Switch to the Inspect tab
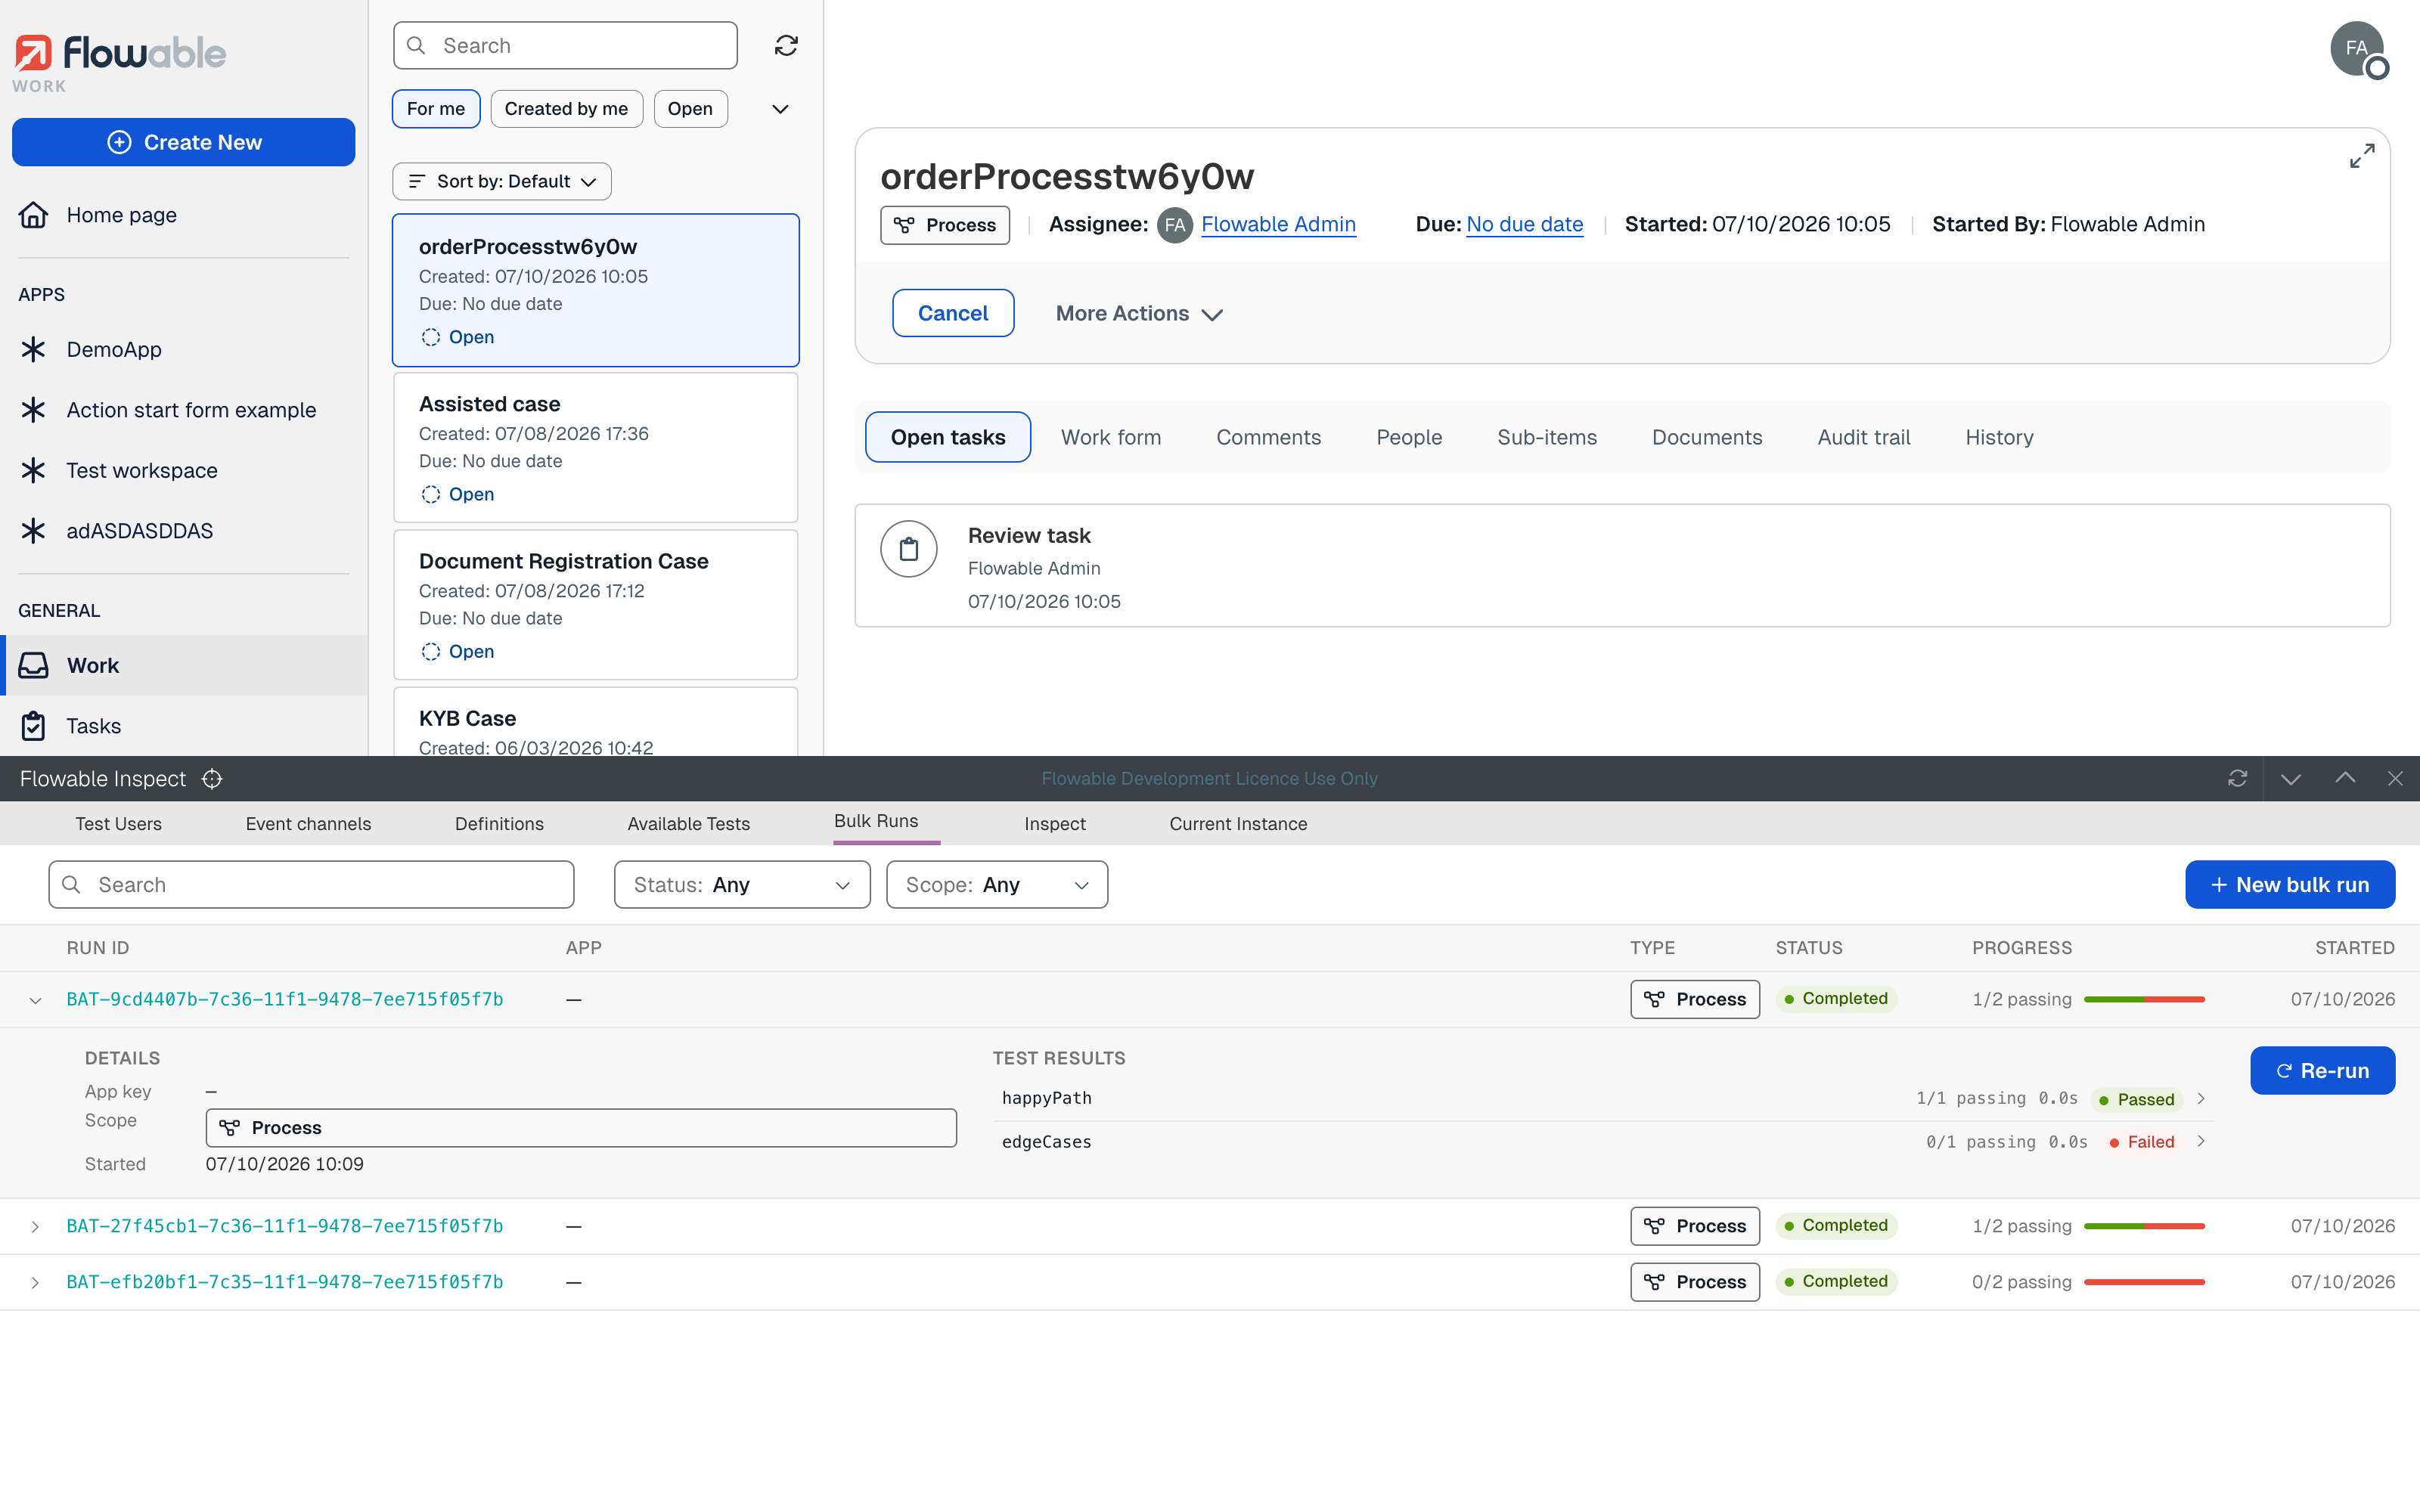The width and height of the screenshot is (2420, 1512). click(x=1055, y=824)
